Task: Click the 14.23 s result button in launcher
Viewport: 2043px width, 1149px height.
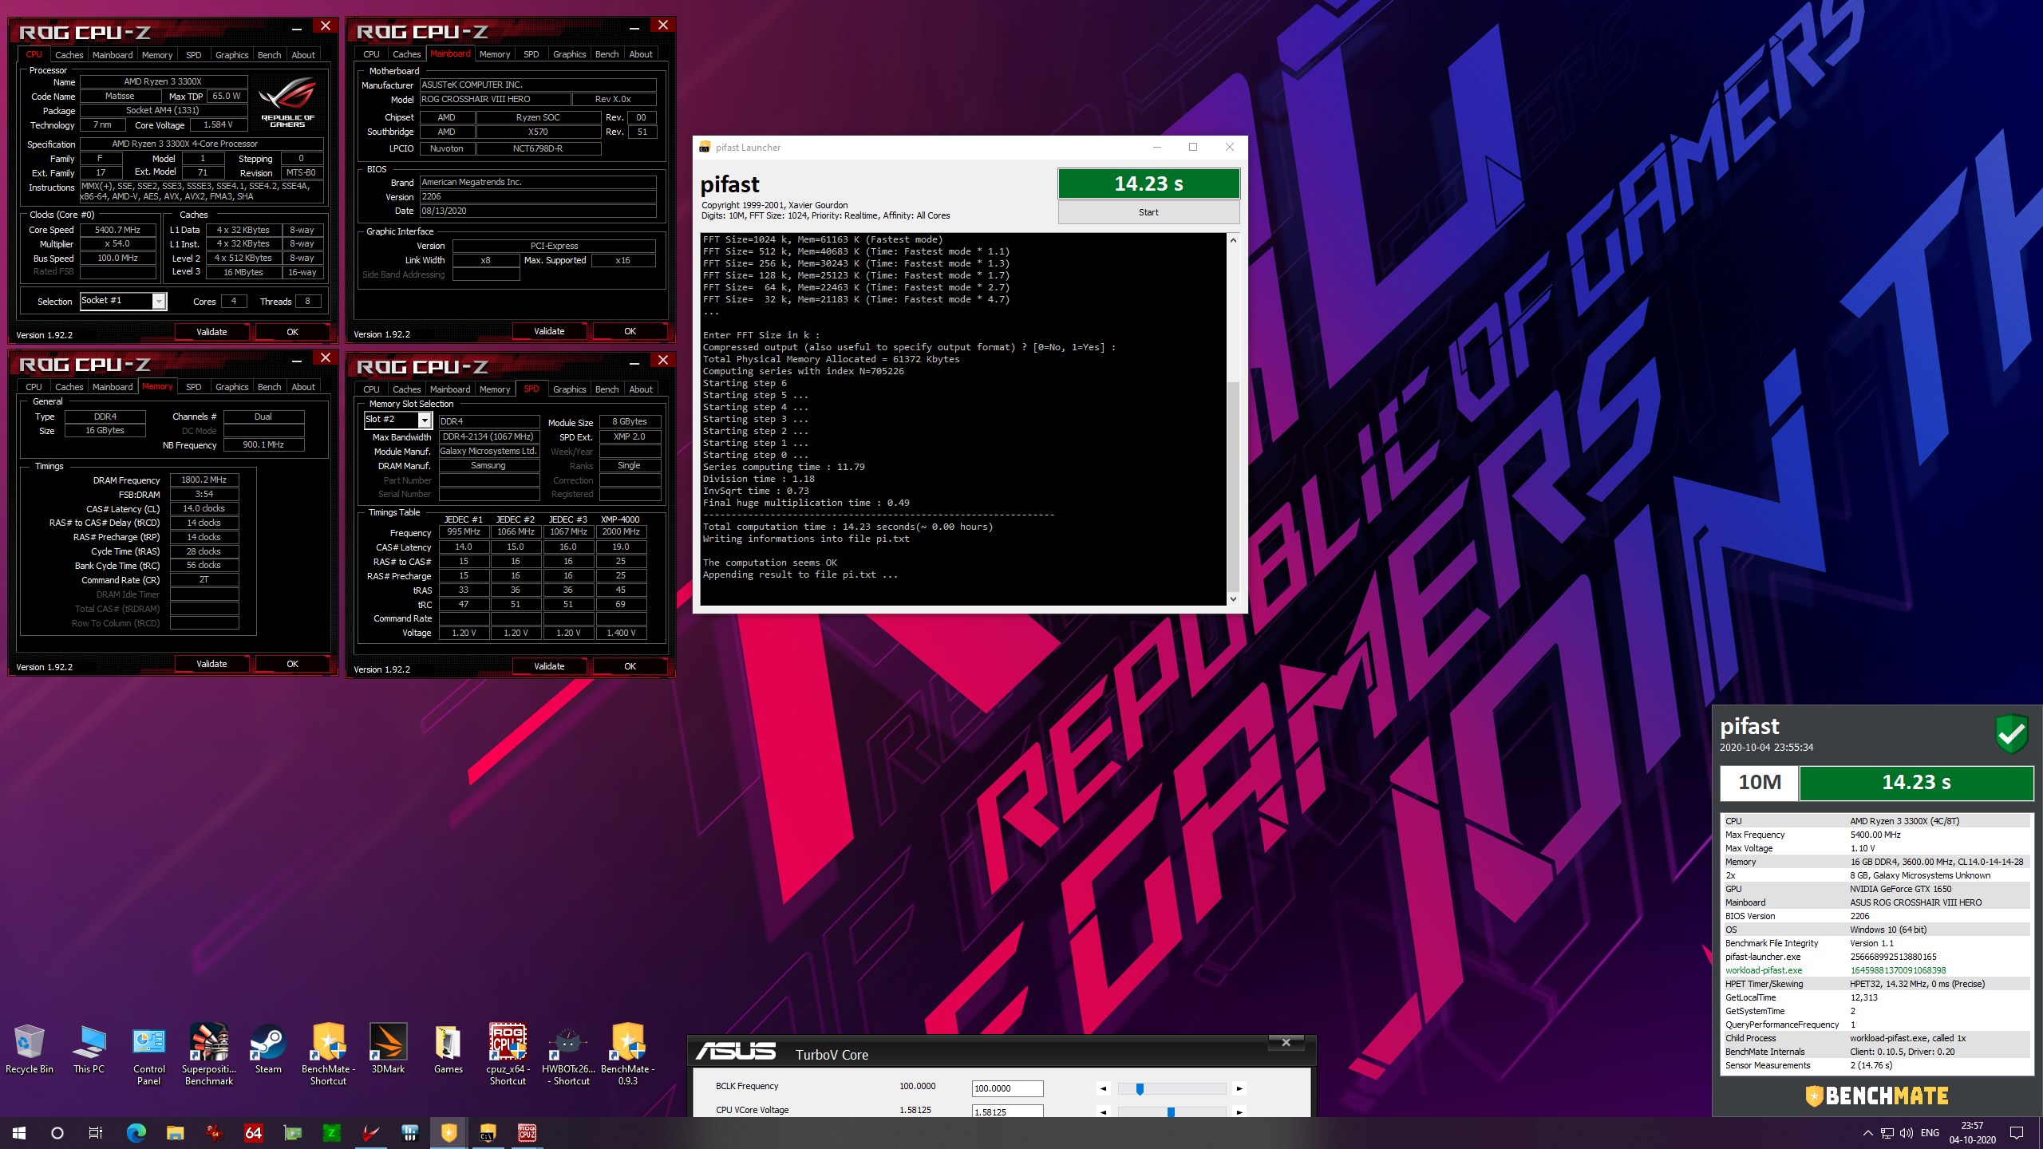Action: coord(1148,184)
